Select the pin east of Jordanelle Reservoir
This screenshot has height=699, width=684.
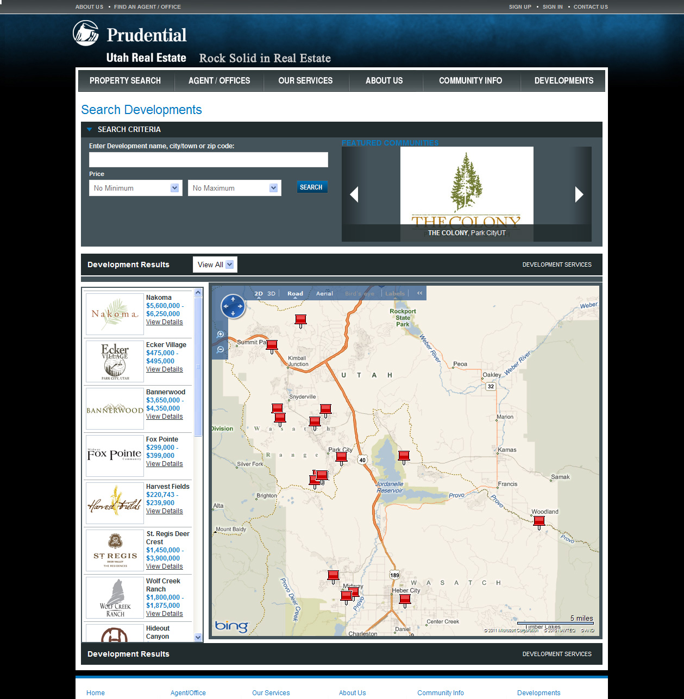click(404, 457)
